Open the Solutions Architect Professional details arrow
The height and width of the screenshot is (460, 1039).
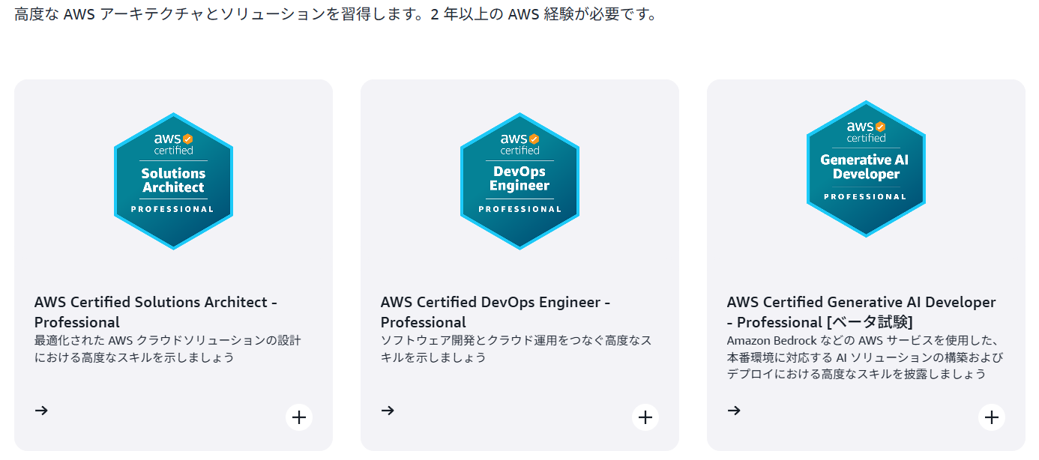(x=42, y=410)
